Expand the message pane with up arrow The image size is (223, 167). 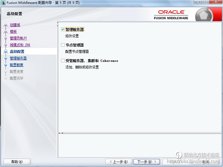tap(59, 133)
